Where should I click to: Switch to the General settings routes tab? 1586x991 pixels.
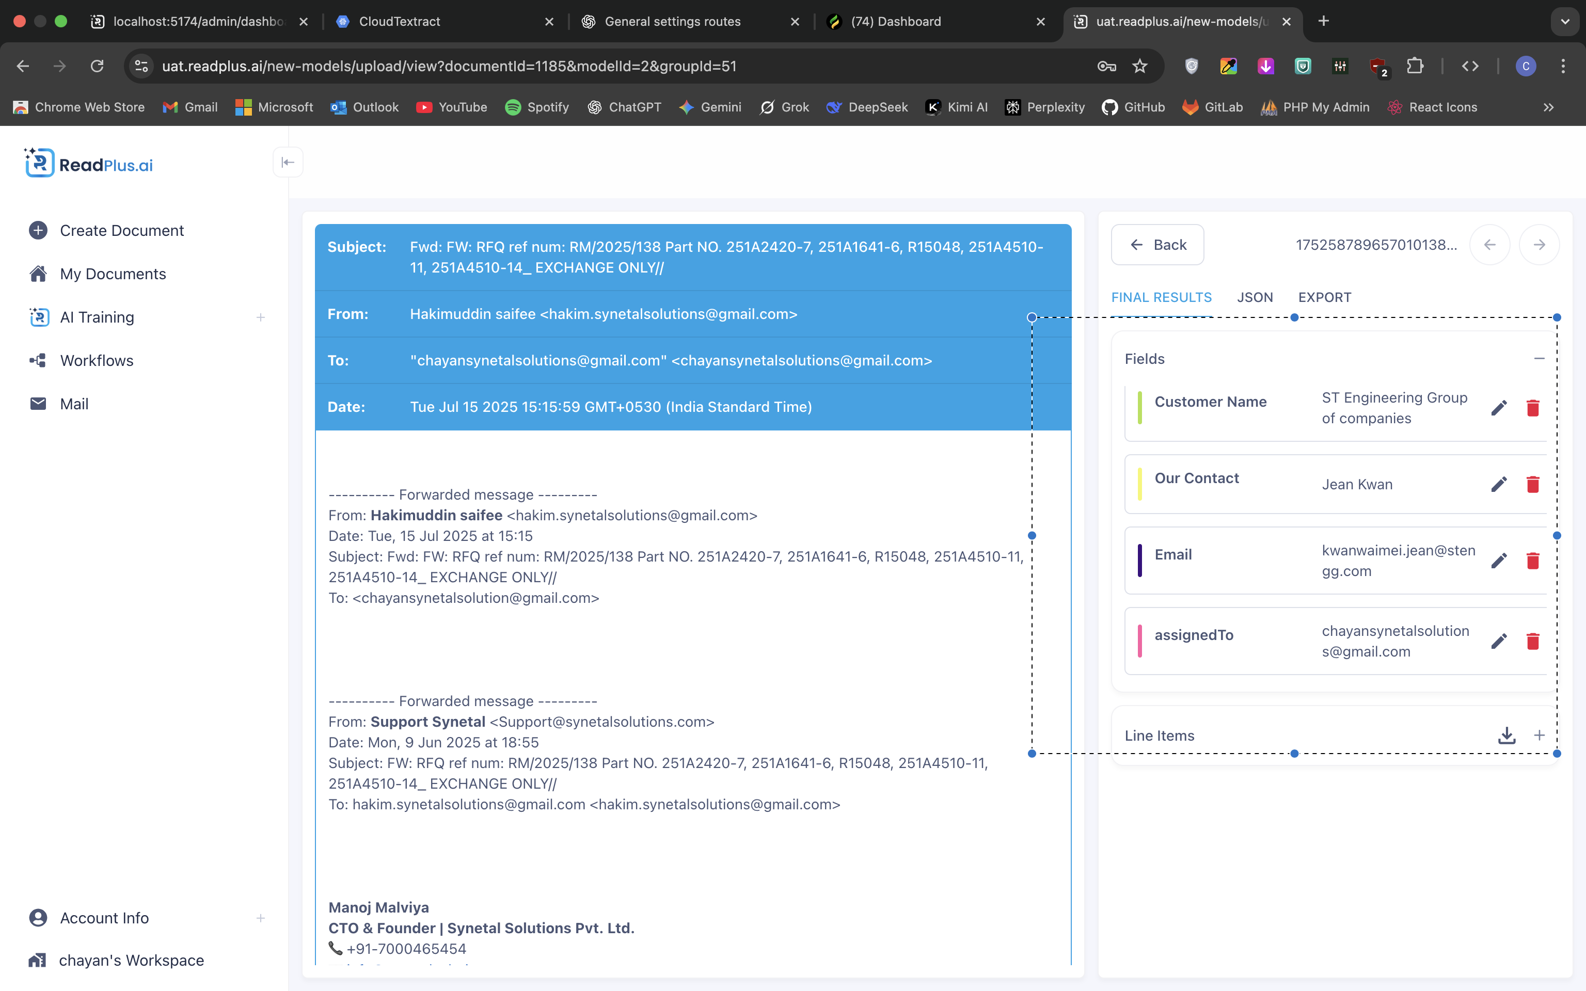coord(691,22)
